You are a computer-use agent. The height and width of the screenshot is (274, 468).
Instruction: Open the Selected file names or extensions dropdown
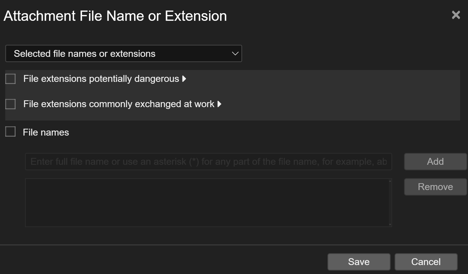(x=123, y=53)
